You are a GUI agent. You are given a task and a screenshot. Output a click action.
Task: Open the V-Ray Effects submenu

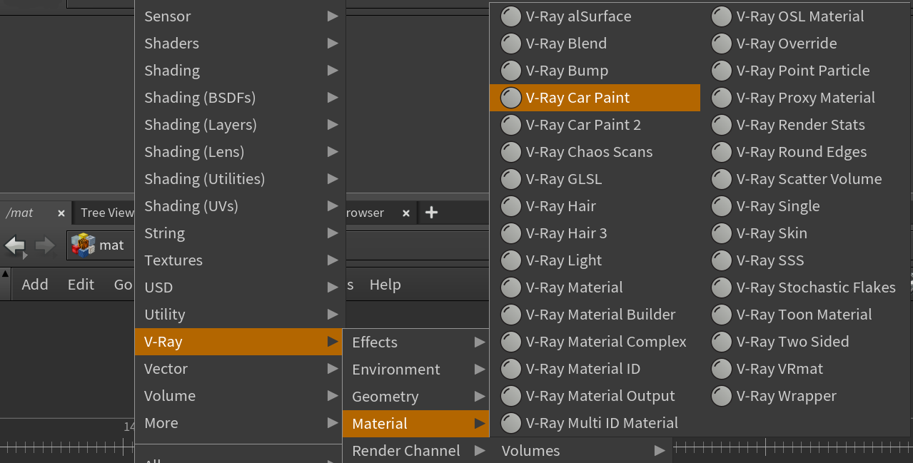coord(416,342)
